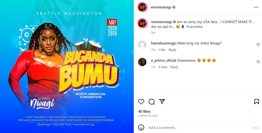Screen dimensions: 262x133
Task: Like the post with heart icon
Action: pyautogui.click(x=141, y=102)
